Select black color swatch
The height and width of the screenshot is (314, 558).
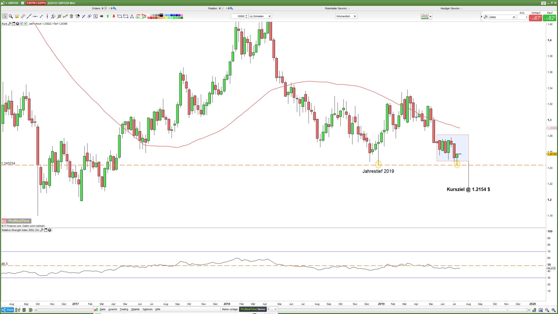click(161, 15)
